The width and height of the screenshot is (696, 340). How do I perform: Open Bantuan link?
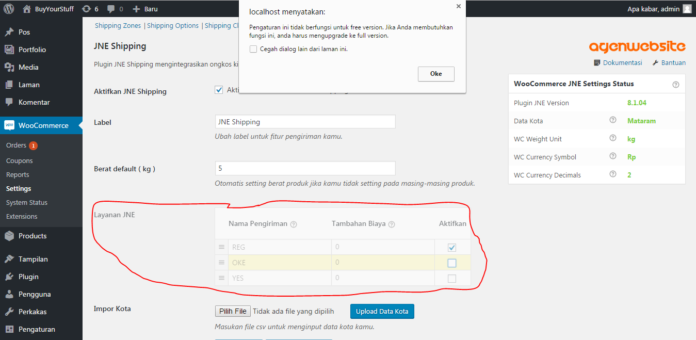[669, 62]
